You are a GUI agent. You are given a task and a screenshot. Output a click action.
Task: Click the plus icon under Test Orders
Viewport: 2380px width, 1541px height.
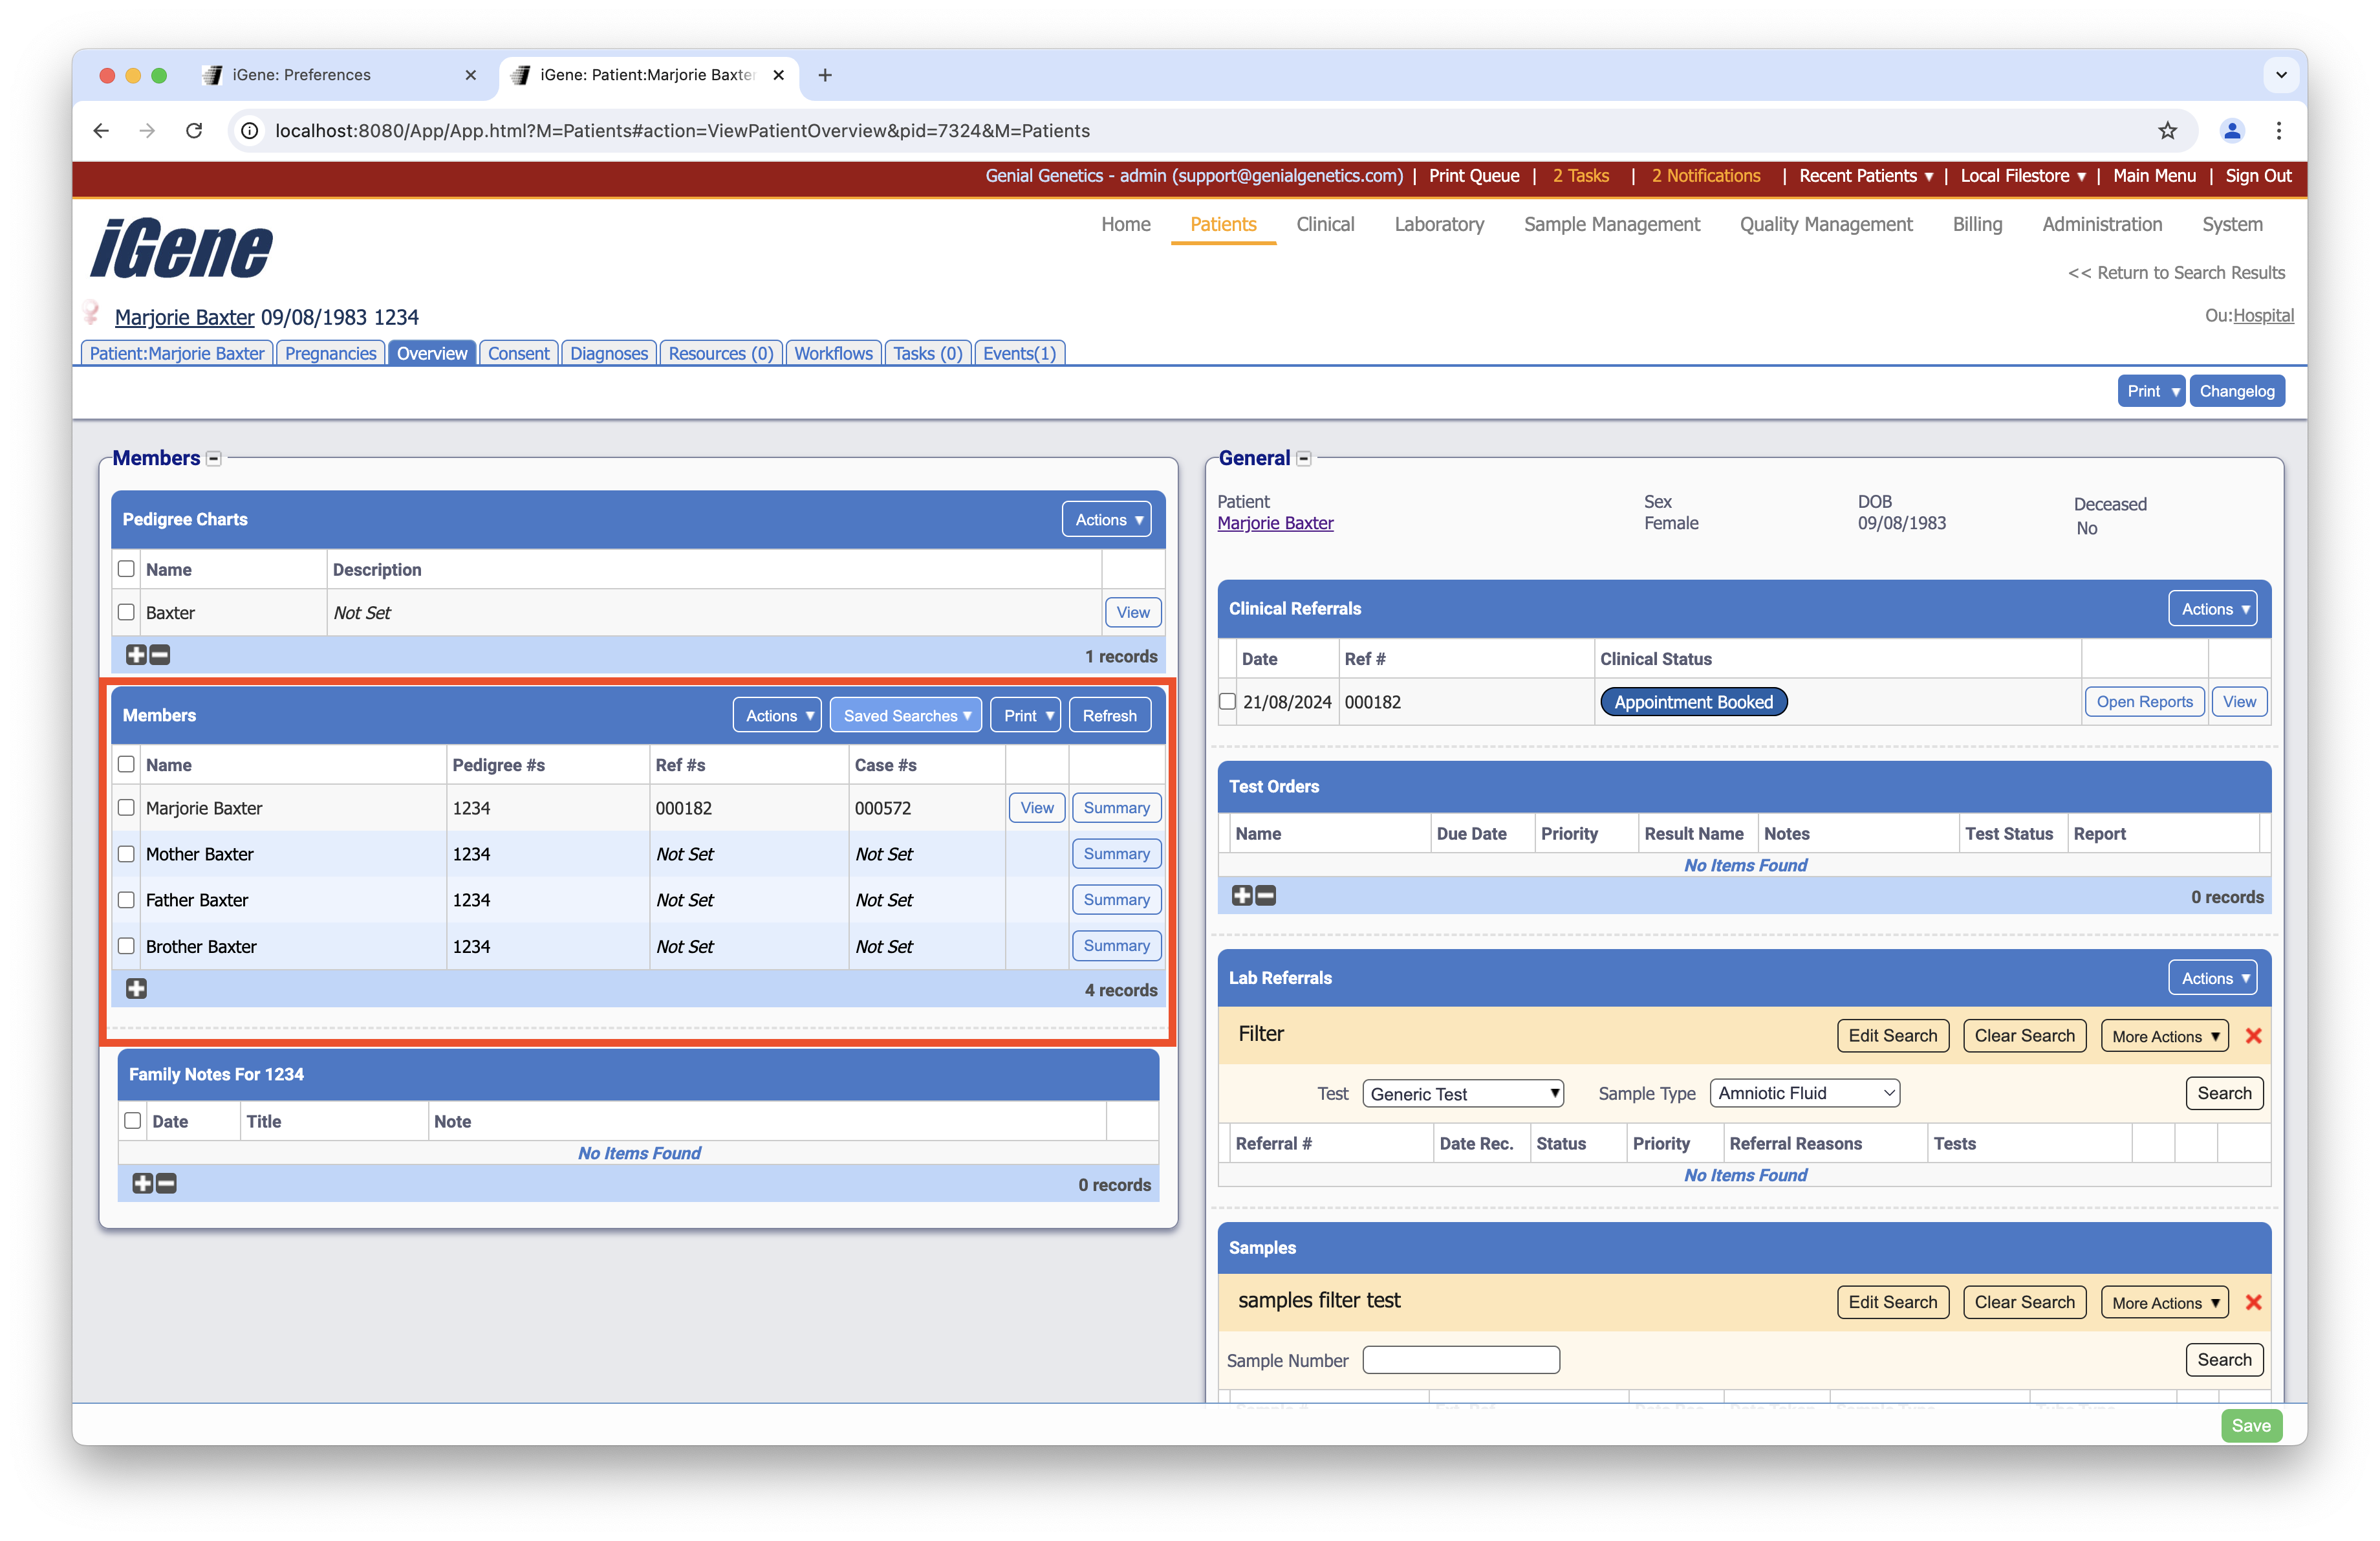point(1242,895)
